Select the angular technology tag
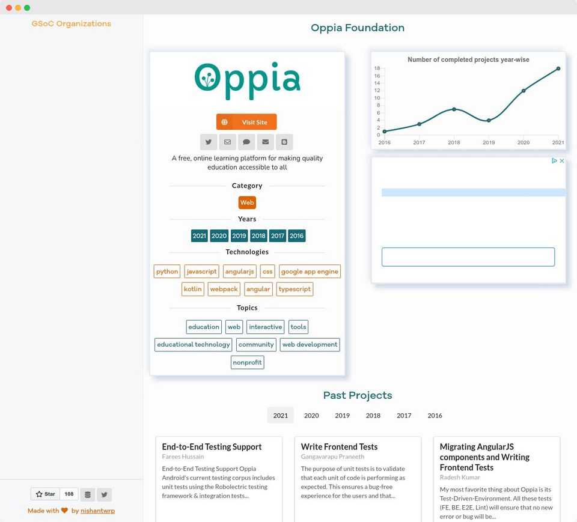This screenshot has height=522, width=577. (x=258, y=289)
